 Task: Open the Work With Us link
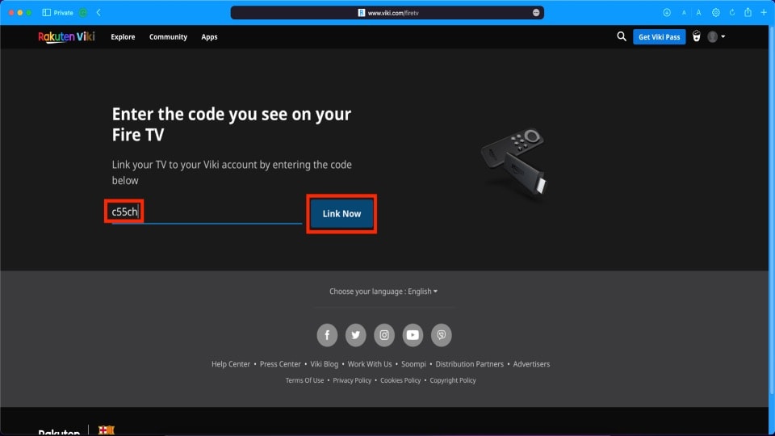(370, 364)
